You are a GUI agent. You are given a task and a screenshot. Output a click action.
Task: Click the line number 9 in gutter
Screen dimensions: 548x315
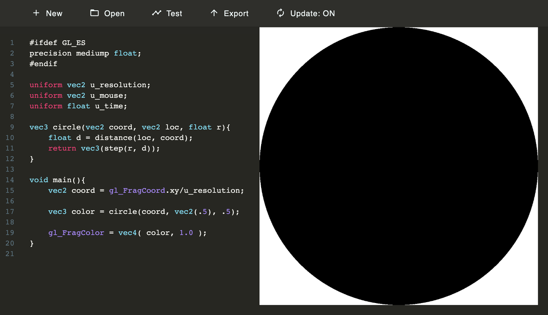pos(12,127)
